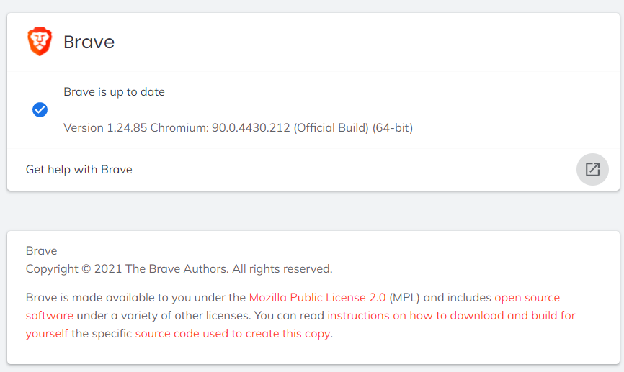Viewport: 624px width, 372px height.
Task: Open the Mozilla Public License 2.0 link
Action: coord(318,297)
